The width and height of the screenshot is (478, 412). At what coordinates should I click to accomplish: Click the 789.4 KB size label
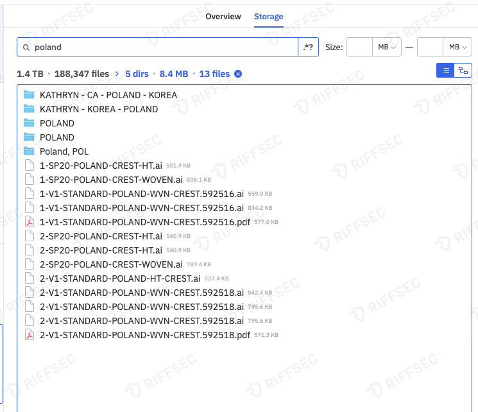(x=199, y=264)
